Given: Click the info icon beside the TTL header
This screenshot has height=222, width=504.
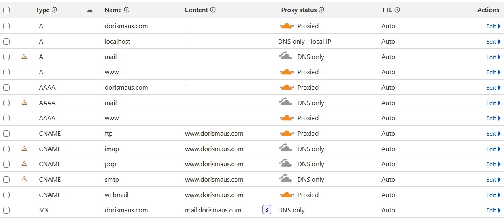Looking at the screenshot, I should click(397, 10).
